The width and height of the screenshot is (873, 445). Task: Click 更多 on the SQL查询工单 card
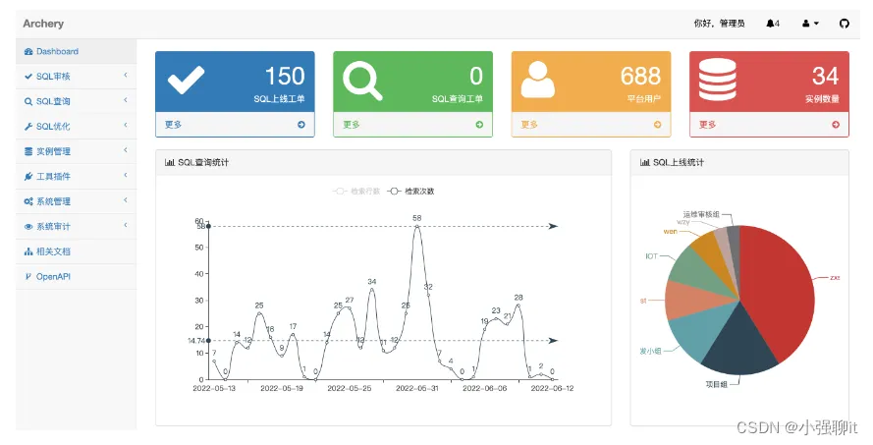[x=352, y=125]
